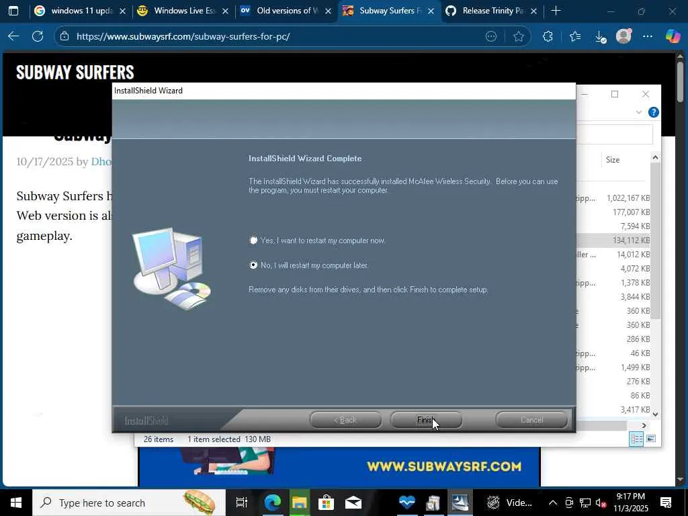This screenshot has width=688, height=516.
Task: Close the 'windows 11 upda' tab
Action: 123,11
